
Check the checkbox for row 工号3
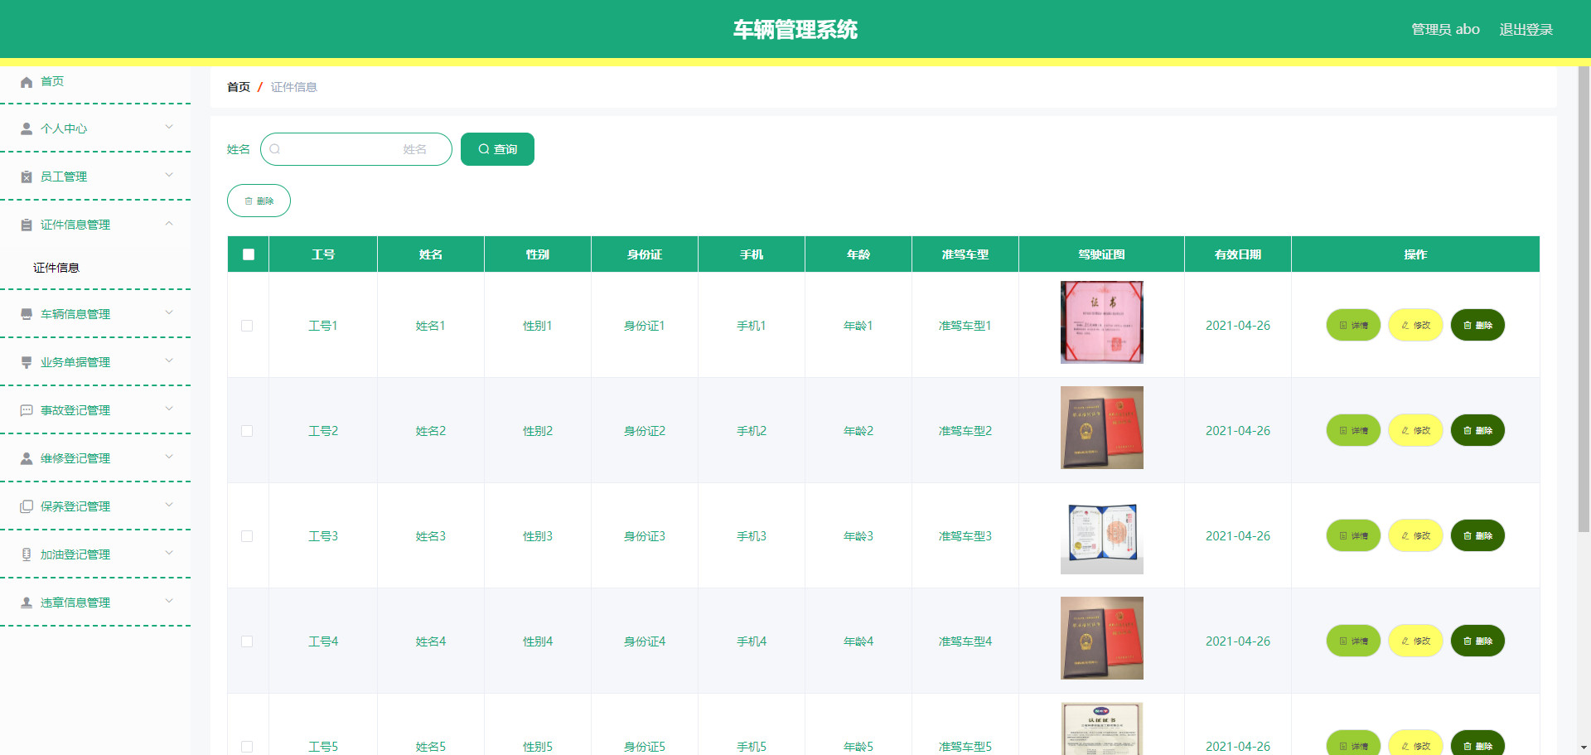[247, 536]
